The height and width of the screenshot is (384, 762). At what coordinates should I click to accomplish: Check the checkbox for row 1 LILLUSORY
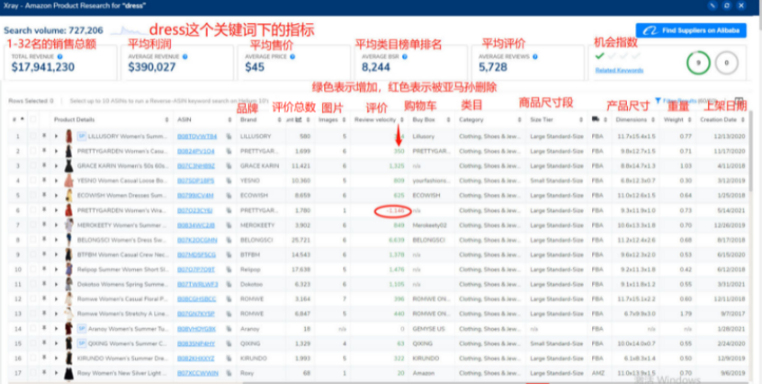pos(30,136)
